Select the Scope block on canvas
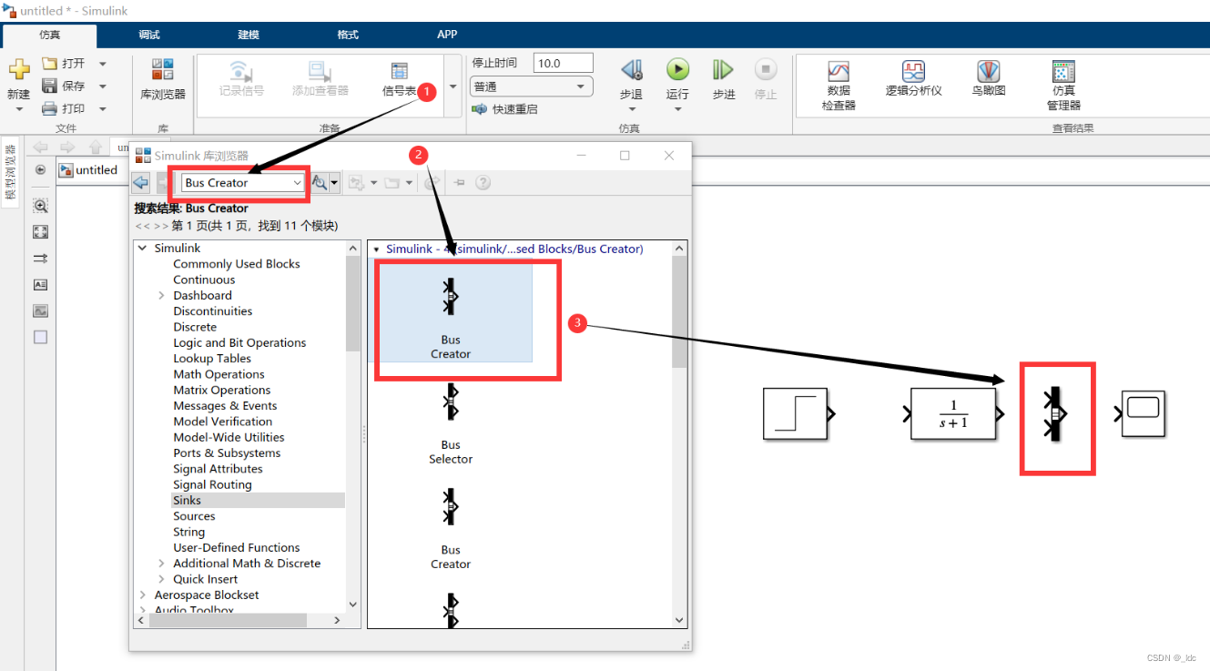This screenshot has height=671, width=1210. [x=1144, y=414]
